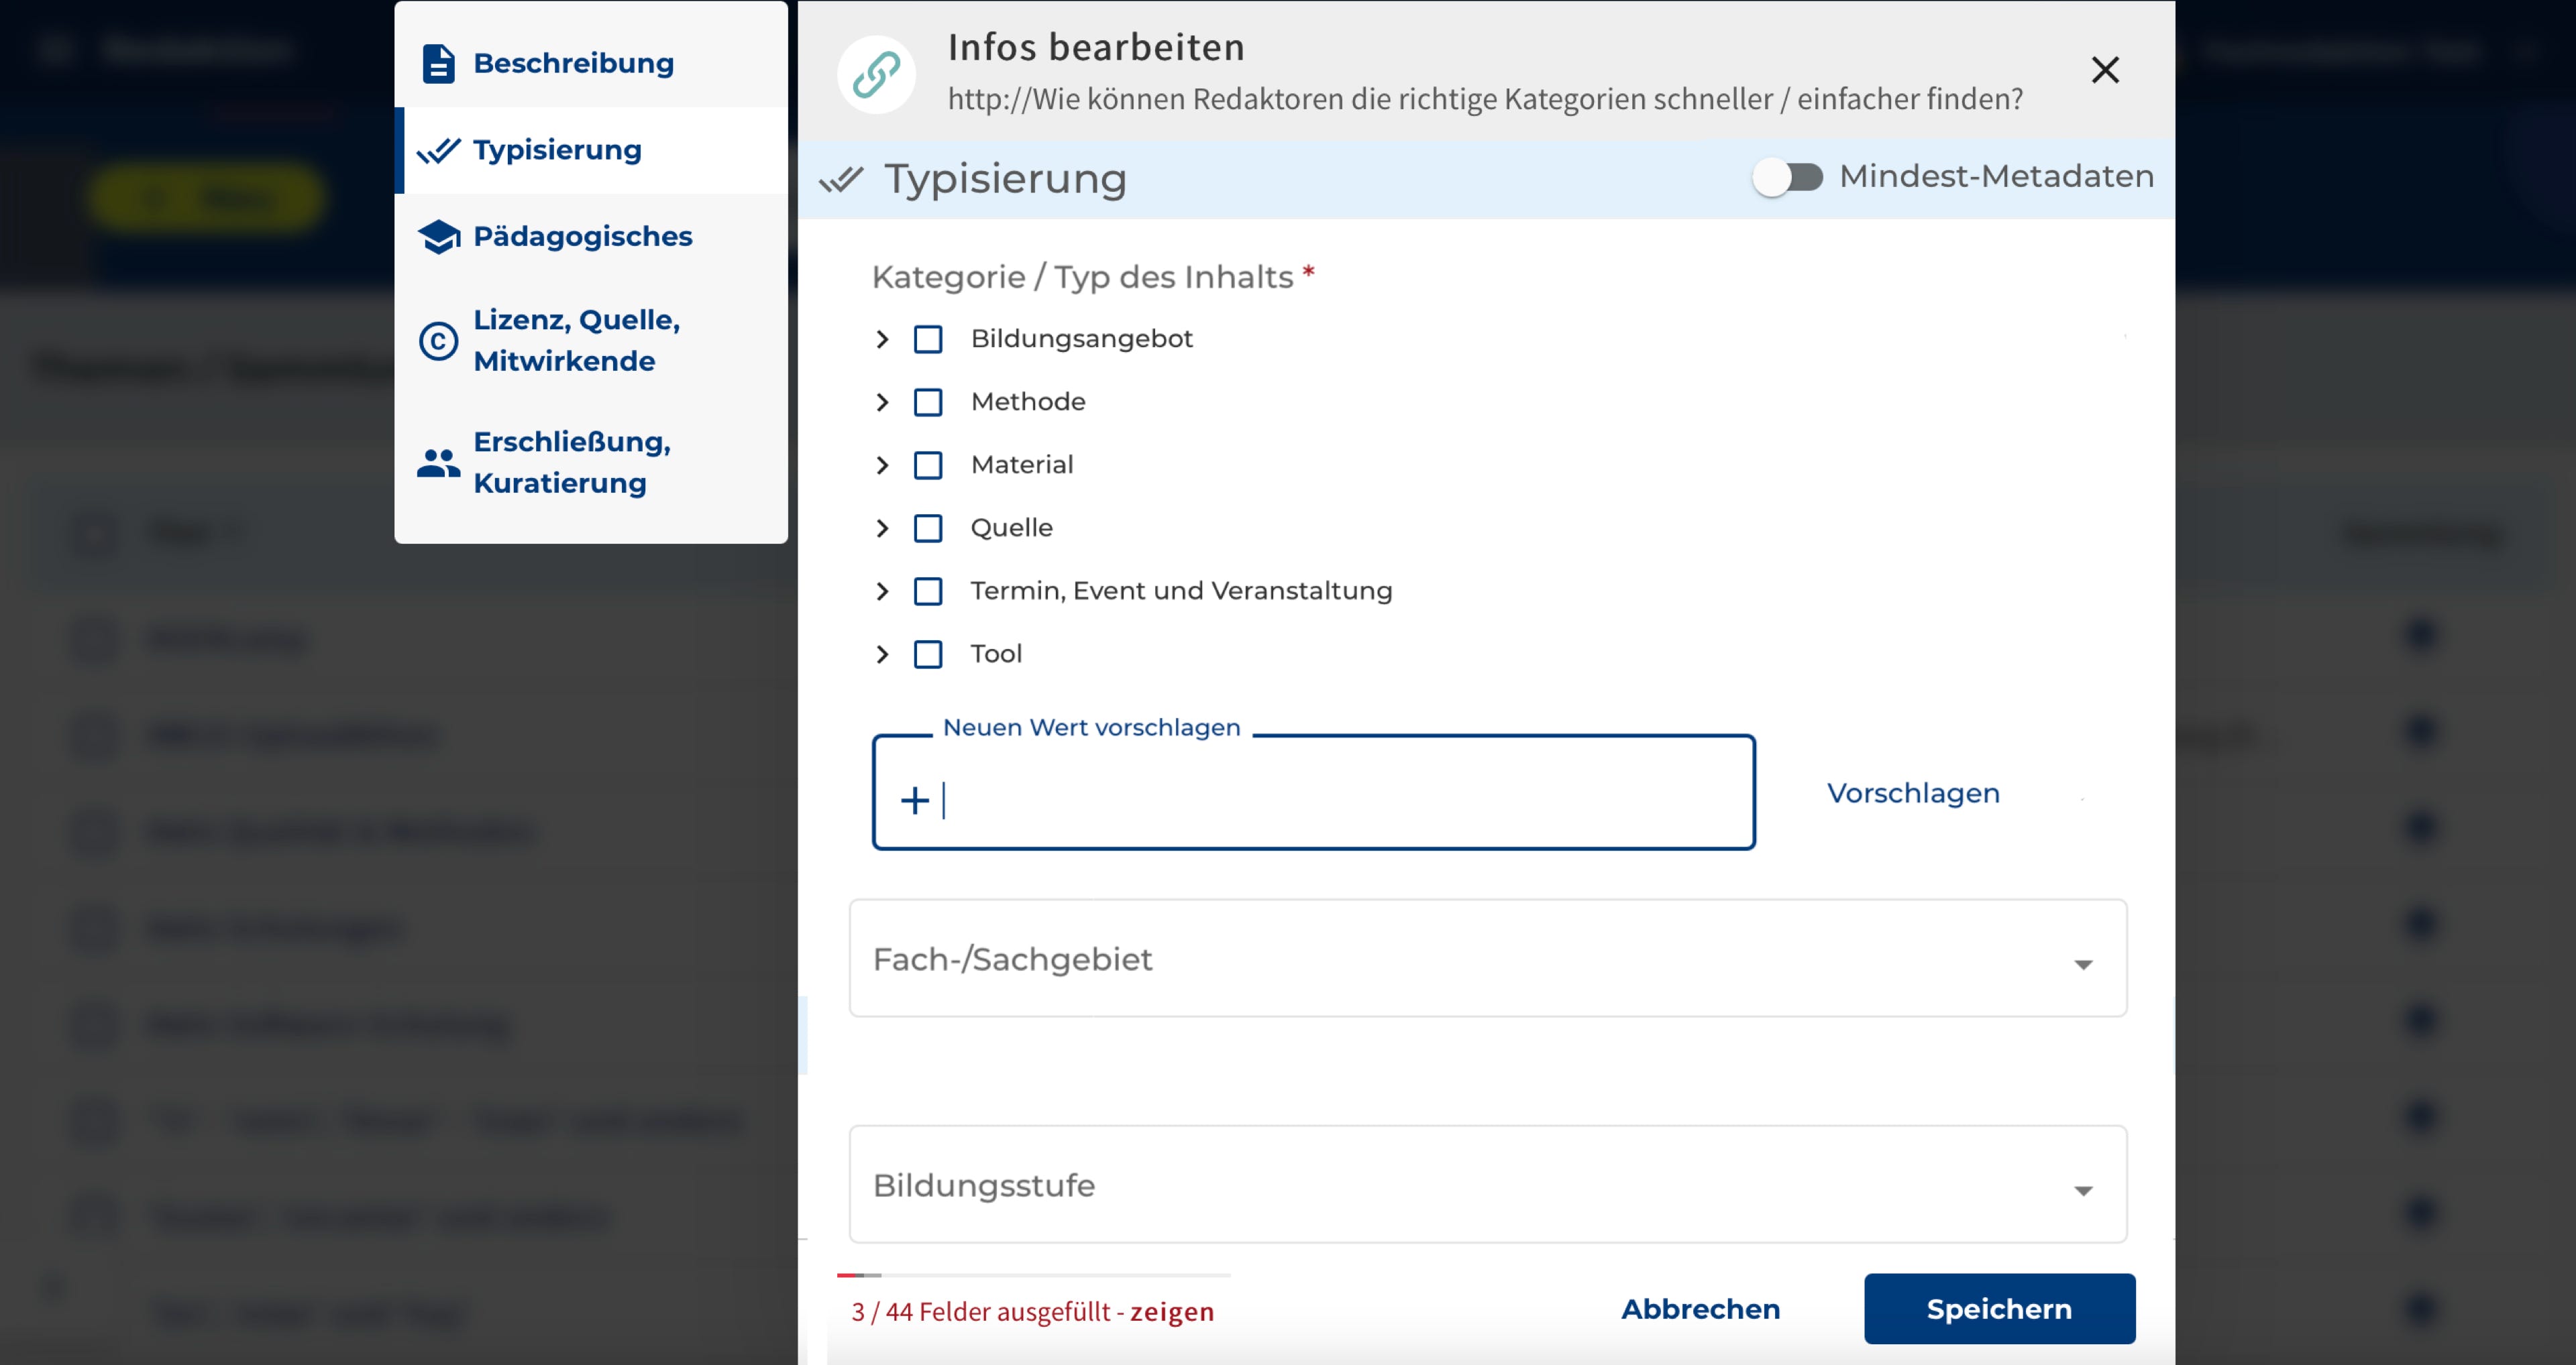The height and width of the screenshot is (1365, 2576).
Task: Click the plus icon in suggestion field
Action: click(x=914, y=799)
